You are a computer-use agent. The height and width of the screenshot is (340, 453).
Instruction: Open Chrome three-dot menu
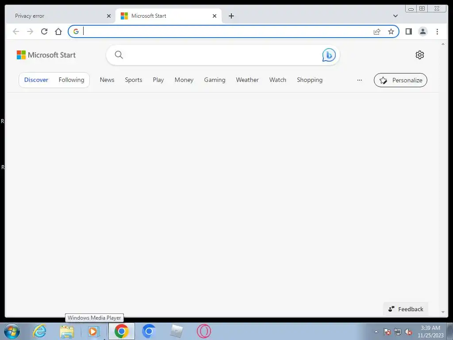click(x=437, y=31)
